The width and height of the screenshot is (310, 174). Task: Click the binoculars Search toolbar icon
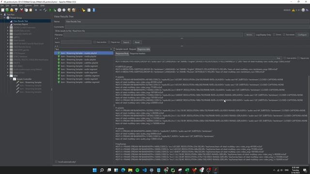[78, 10]
